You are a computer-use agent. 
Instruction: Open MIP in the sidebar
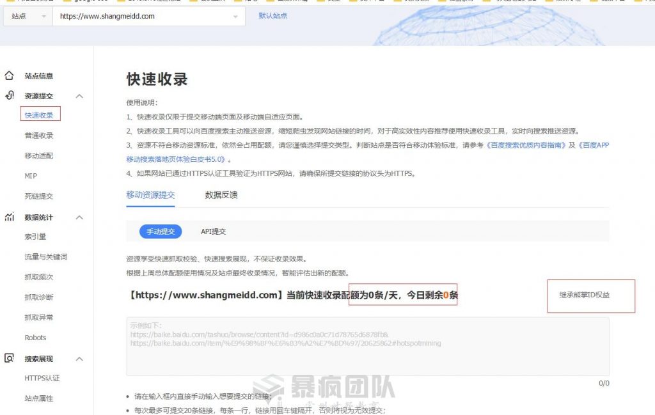click(31, 176)
